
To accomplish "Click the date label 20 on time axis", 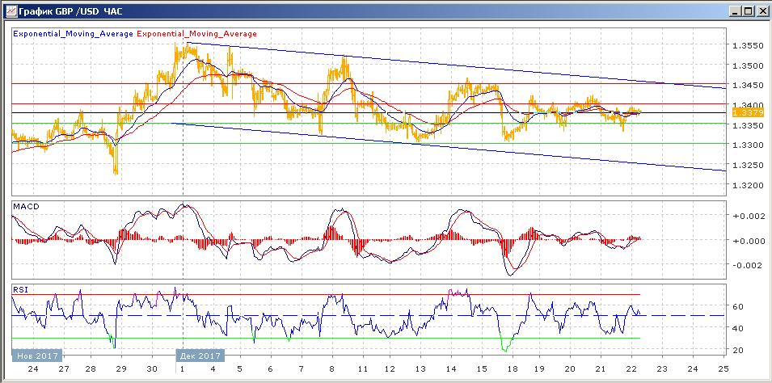I will coord(570,369).
